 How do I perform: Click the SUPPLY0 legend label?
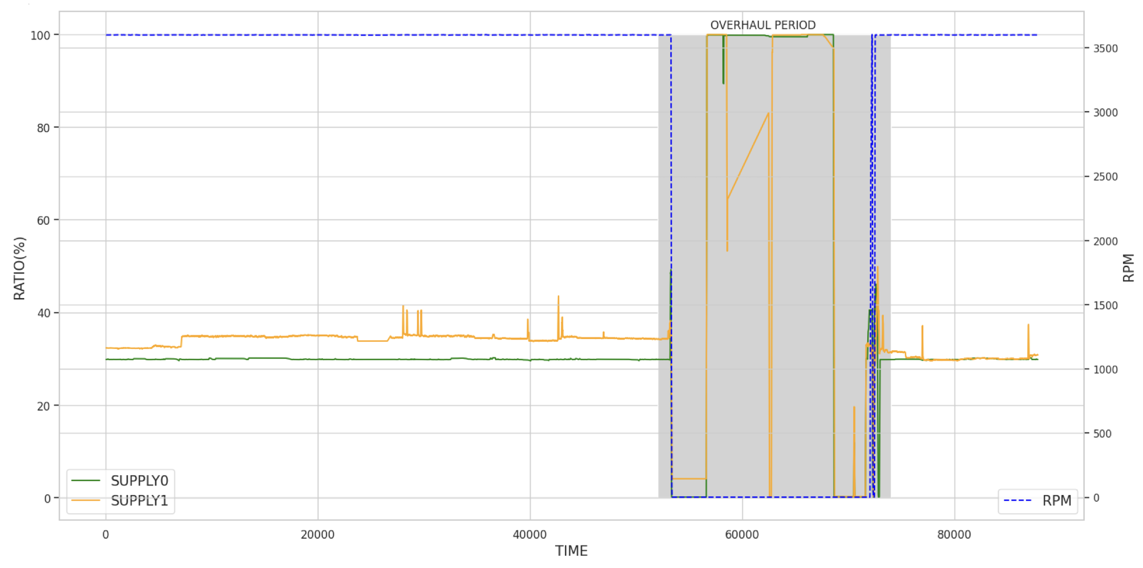tap(139, 481)
